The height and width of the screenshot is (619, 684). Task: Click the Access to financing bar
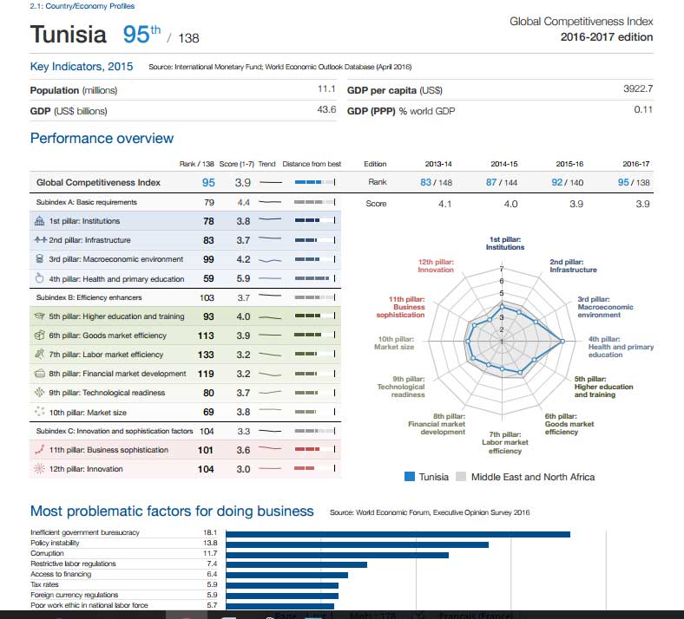pos(287,575)
